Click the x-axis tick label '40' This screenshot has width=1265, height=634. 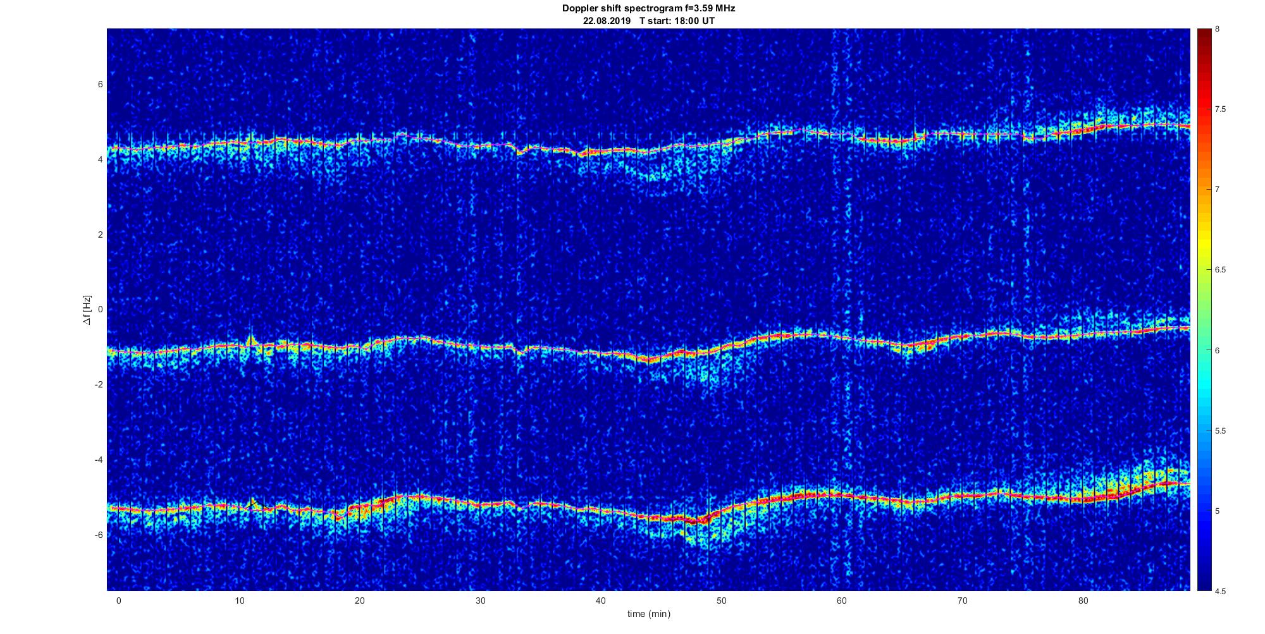pos(601,600)
